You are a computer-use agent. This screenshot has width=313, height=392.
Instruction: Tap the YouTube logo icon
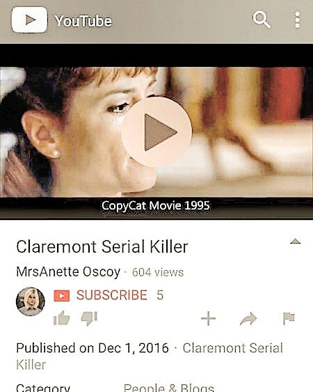29,19
